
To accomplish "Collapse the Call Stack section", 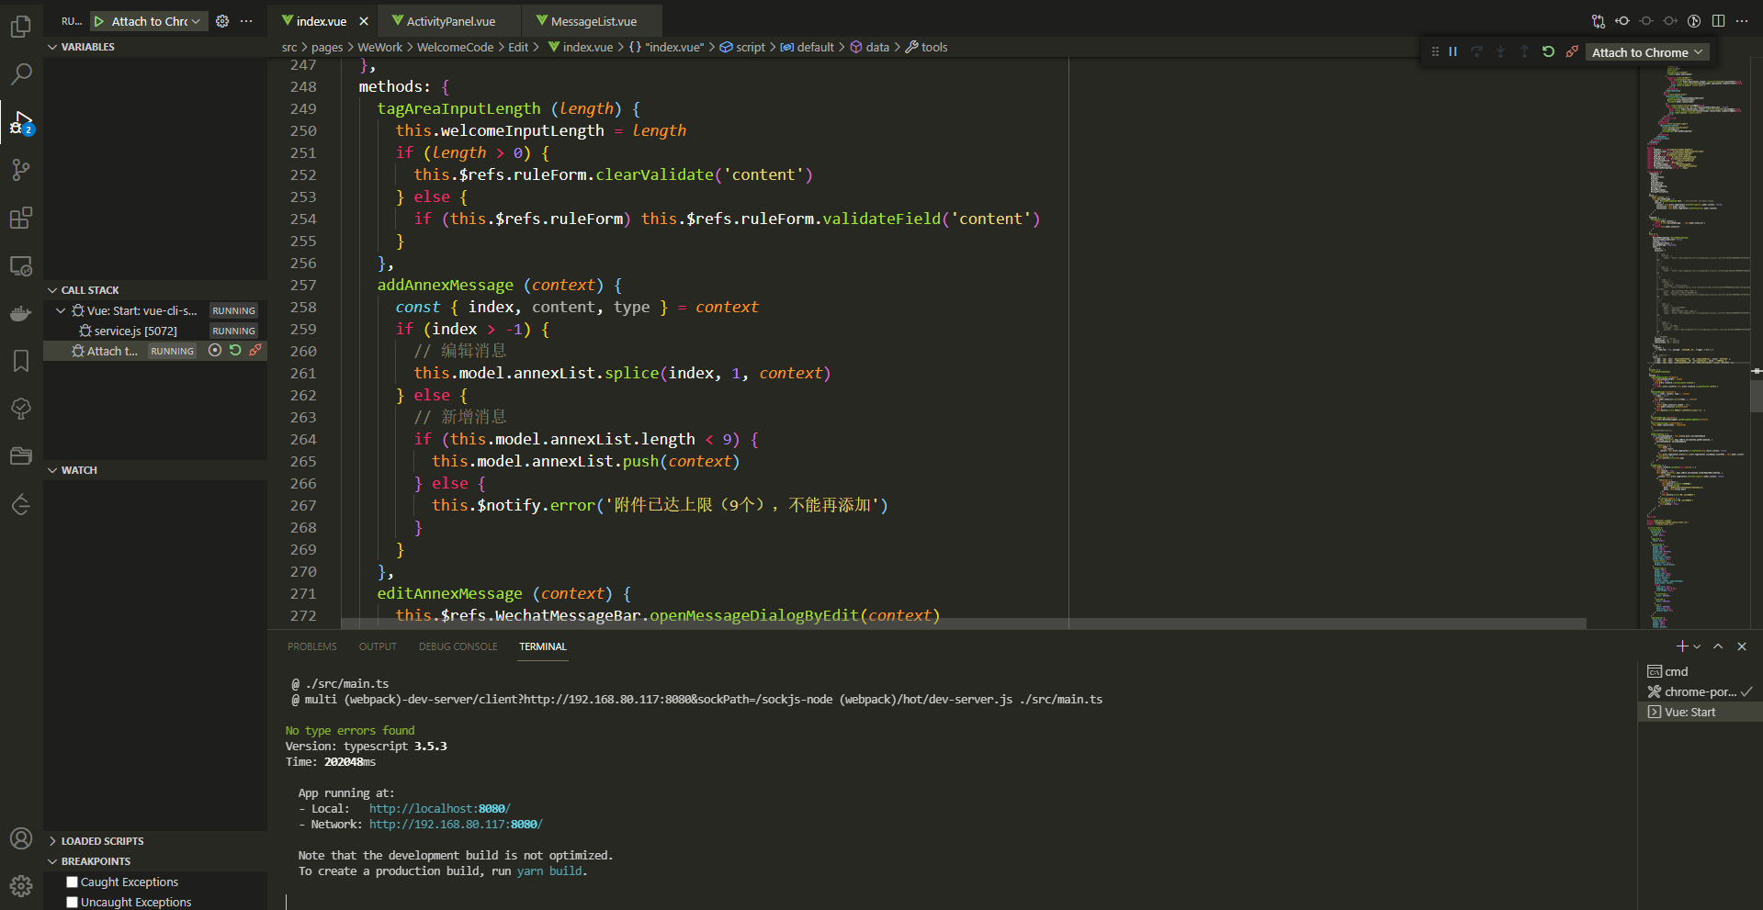I will pyautogui.click(x=53, y=290).
